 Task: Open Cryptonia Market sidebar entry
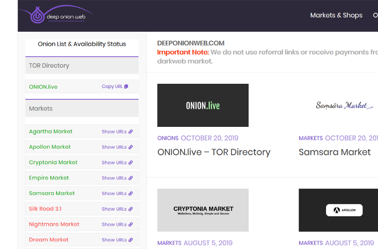coord(53,162)
